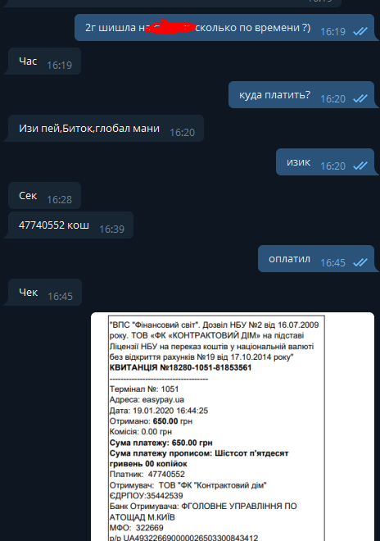Click the easypay.ua address in receipt
Viewport: 380px width, 541px height.
click(163, 400)
